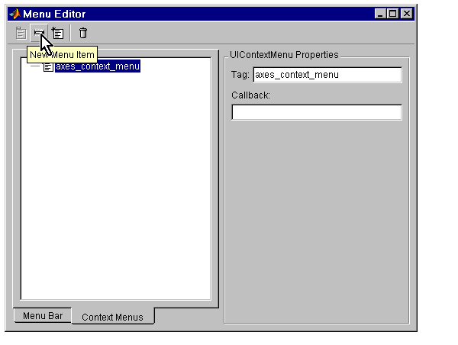Viewport: 458px width, 345px height.
Task: Click the greyed-out New Menu toolbar icon
Action: (21, 33)
